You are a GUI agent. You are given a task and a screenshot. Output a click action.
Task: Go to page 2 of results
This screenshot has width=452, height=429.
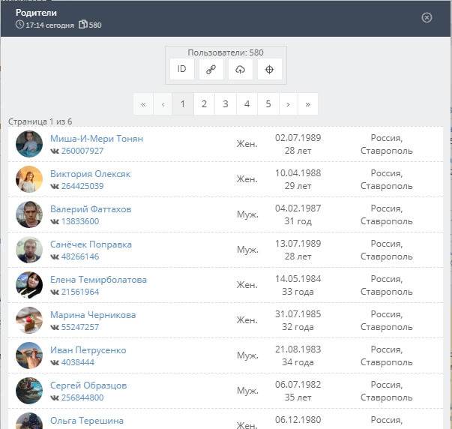click(203, 104)
